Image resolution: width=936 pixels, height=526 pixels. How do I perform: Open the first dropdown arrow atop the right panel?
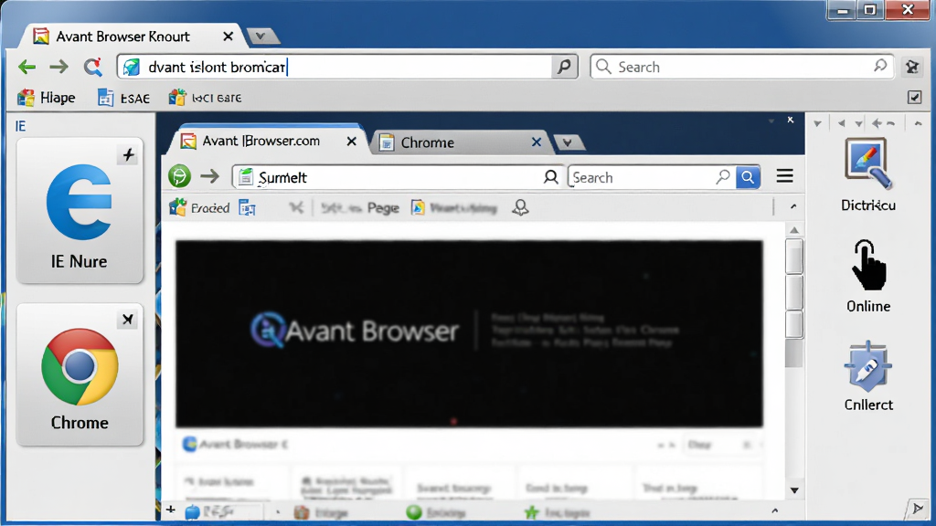818,124
